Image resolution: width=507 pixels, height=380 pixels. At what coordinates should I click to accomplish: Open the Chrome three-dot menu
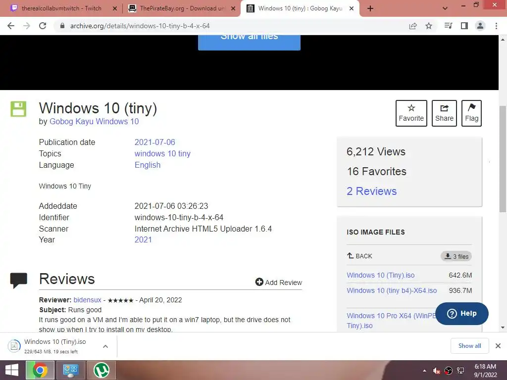(x=496, y=26)
